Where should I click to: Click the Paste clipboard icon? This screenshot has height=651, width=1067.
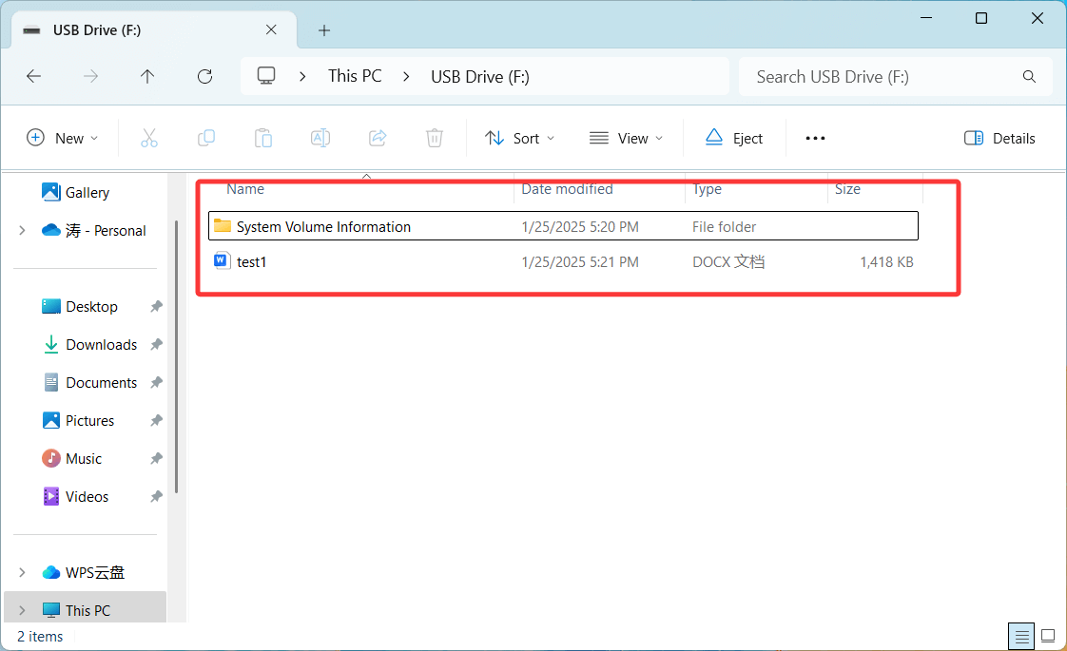click(263, 138)
